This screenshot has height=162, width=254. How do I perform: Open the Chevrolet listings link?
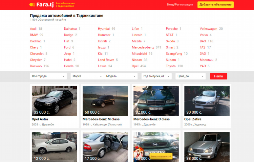click(x=37, y=53)
